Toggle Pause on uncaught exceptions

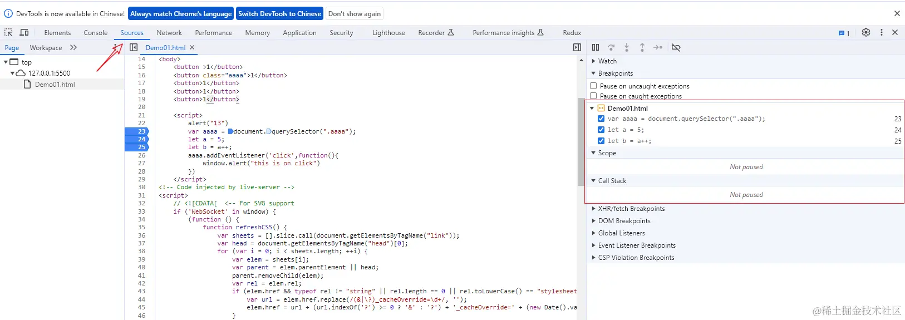pos(593,86)
